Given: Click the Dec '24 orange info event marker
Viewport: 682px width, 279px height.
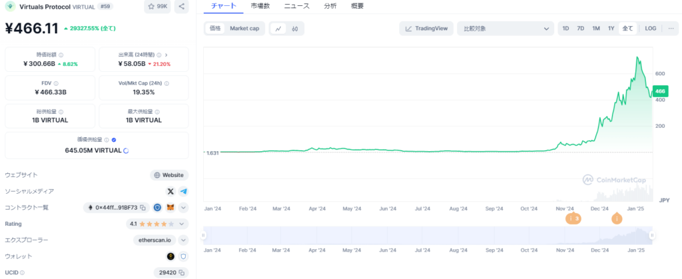Looking at the screenshot, I should point(616,218).
